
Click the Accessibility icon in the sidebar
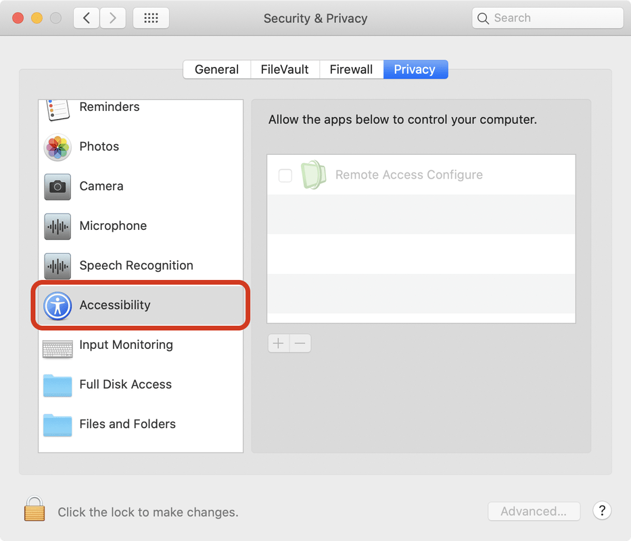pyautogui.click(x=57, y=306)
